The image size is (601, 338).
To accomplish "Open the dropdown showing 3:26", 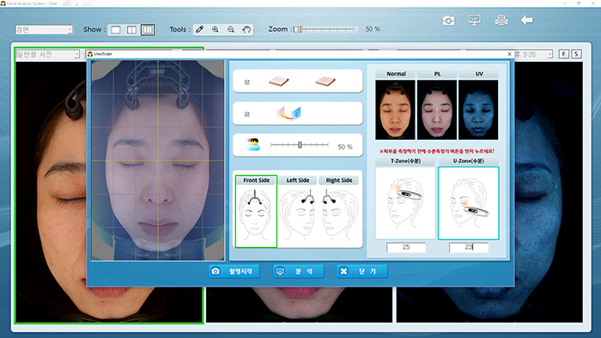I will click(x=533, y=54).
